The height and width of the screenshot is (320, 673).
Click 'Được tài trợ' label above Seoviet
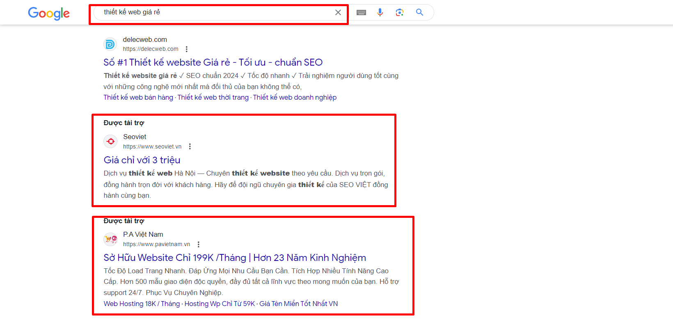[124, 123]
